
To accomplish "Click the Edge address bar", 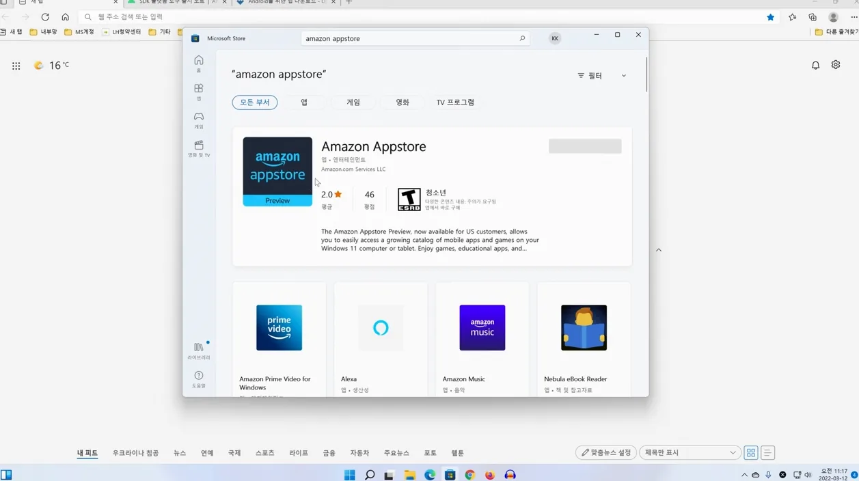I will (x=424, y=17).
